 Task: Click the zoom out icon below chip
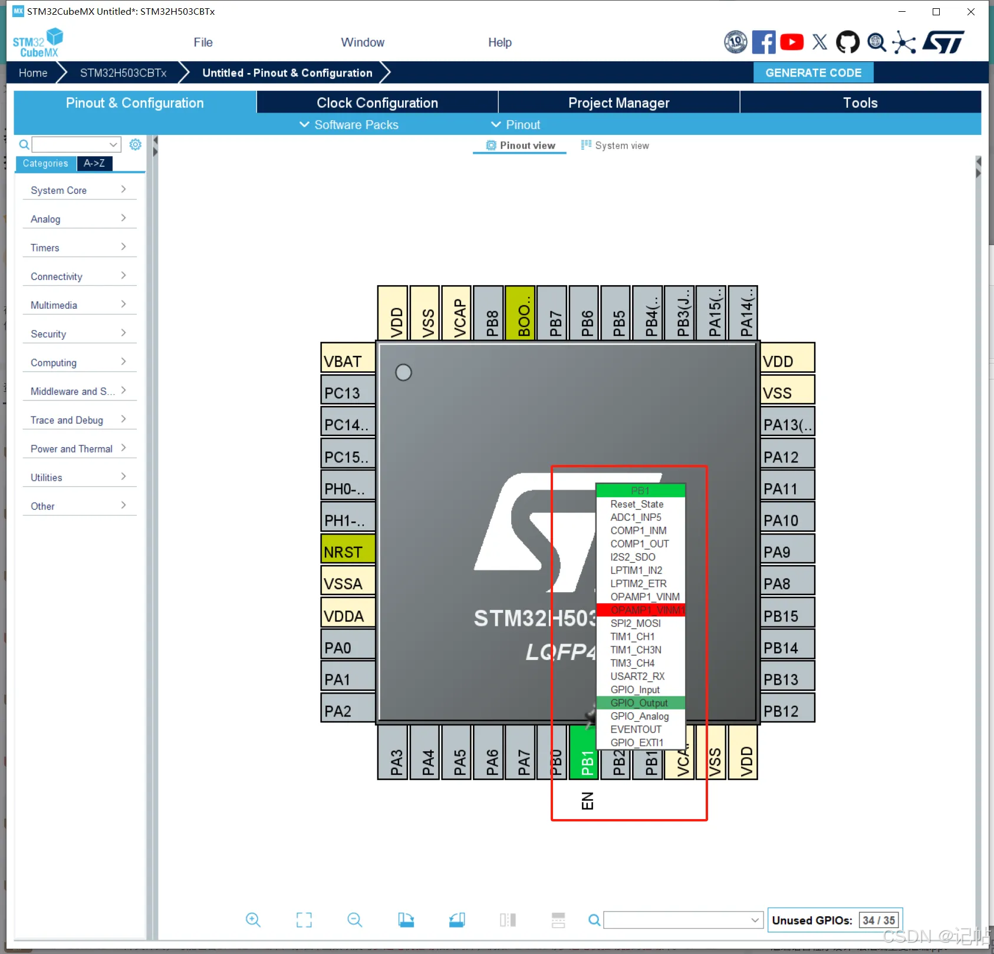pyautogui.click(x=354, y=920)
